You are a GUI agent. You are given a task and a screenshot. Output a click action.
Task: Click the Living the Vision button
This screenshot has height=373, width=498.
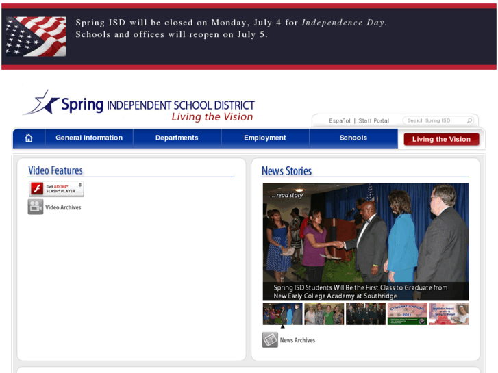click(x=441, y=139)
